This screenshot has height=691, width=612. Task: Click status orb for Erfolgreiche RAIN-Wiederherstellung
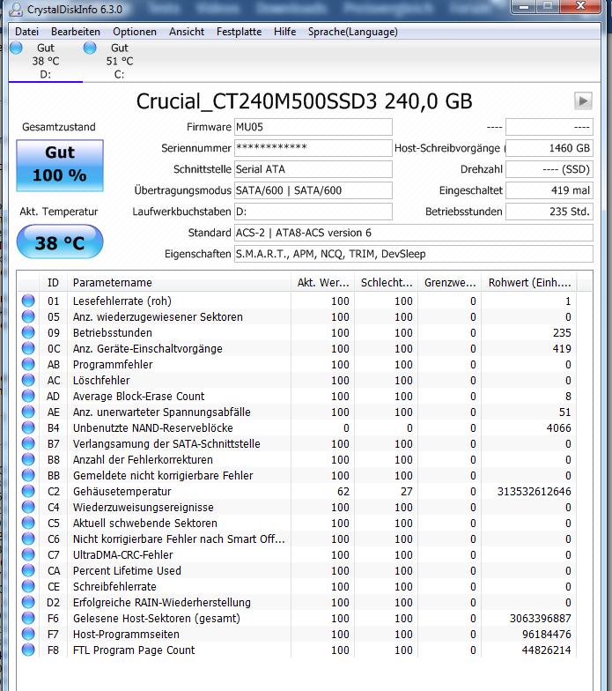28,602
